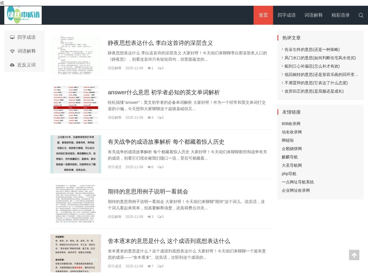The image size is (368, 276).
Task: Click the eye icon for 期待的意思 article
Action: (149, 217)
